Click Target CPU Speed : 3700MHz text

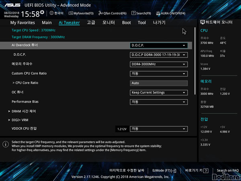tap(33, 30)
